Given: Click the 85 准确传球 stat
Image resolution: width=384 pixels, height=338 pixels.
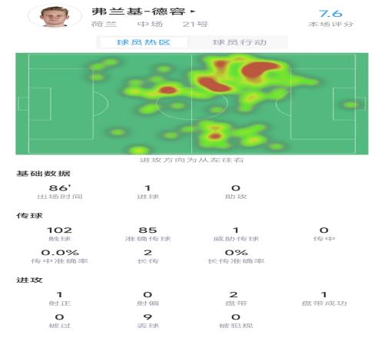Looking at the screenshot, I should 147,234.
